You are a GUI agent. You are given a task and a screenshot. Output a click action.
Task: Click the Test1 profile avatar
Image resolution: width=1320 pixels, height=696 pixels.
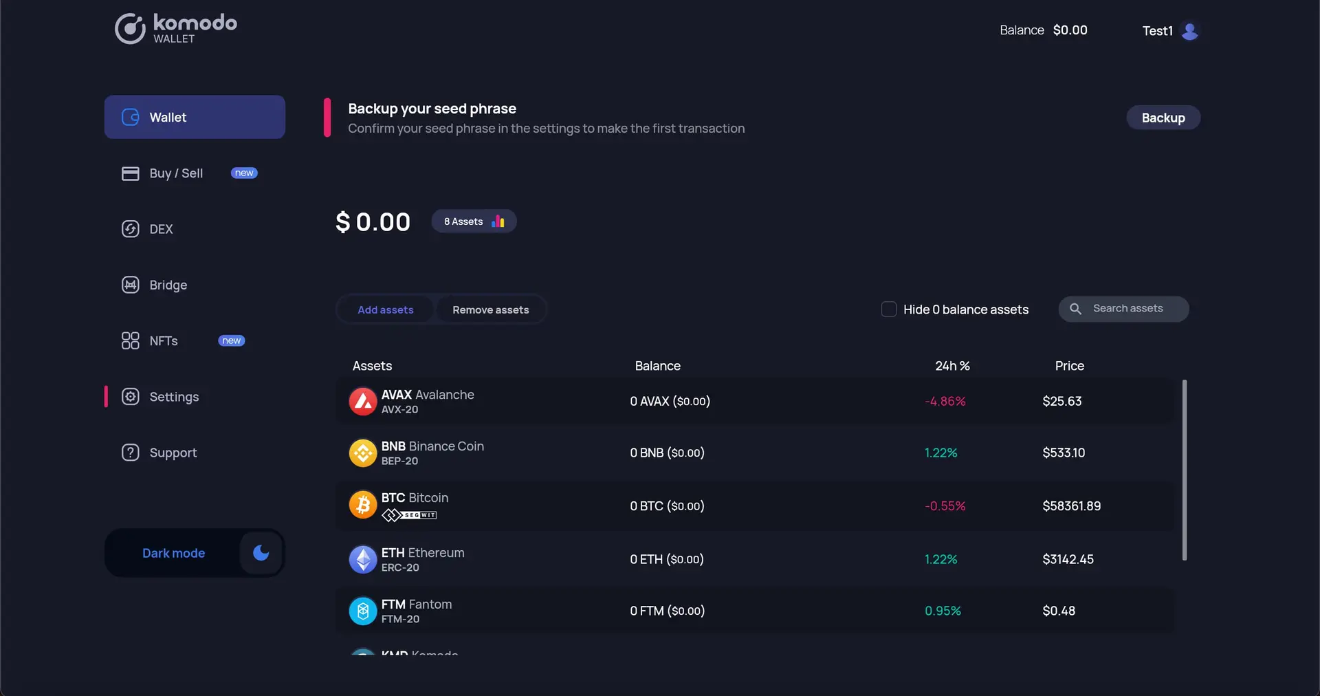[1190, 31]
